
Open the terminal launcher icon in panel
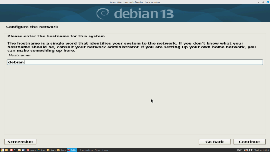tap(15, 150)
